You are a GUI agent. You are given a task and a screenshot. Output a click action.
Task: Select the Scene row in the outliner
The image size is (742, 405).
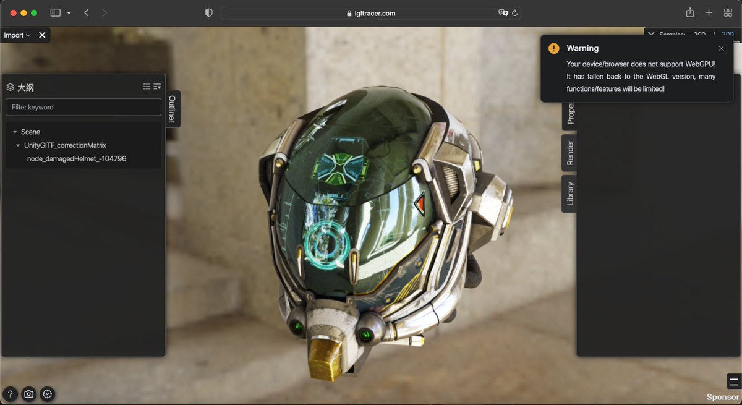pyautogui.click(x=83, y=132)
